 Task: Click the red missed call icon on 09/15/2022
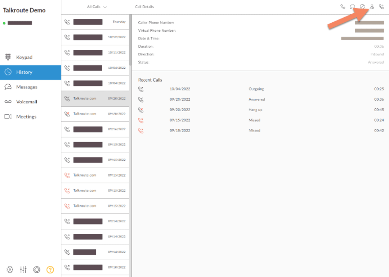(141, 120)
